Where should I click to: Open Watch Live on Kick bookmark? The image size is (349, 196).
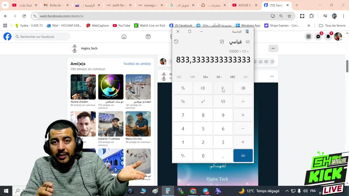pos(150,25)
